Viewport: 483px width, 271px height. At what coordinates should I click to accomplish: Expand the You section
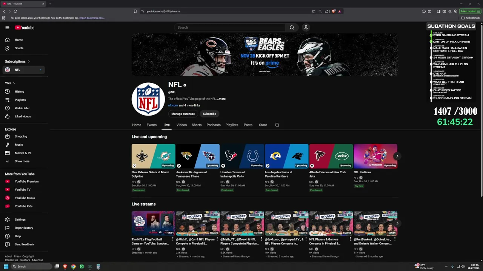[x=10, y=83]
